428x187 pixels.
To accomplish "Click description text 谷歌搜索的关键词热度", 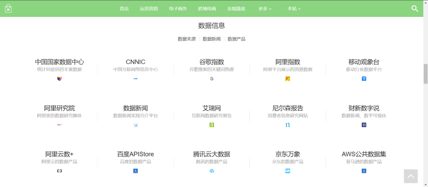I will click(212, 70).
